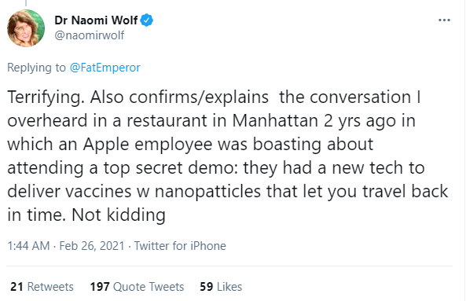
Task: Click the blue verified checkmark badge
Action: tap(147, 20)
